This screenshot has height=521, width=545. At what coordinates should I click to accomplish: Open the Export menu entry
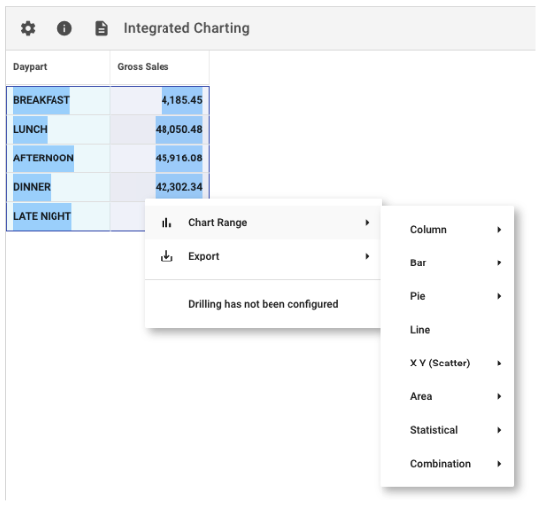click(x=263, y=256)
